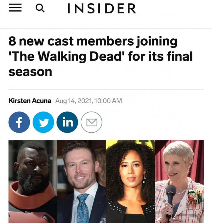This screenshot has width=212, height=223.
Task: Open site search via magnifying glass
Action: 40,8
